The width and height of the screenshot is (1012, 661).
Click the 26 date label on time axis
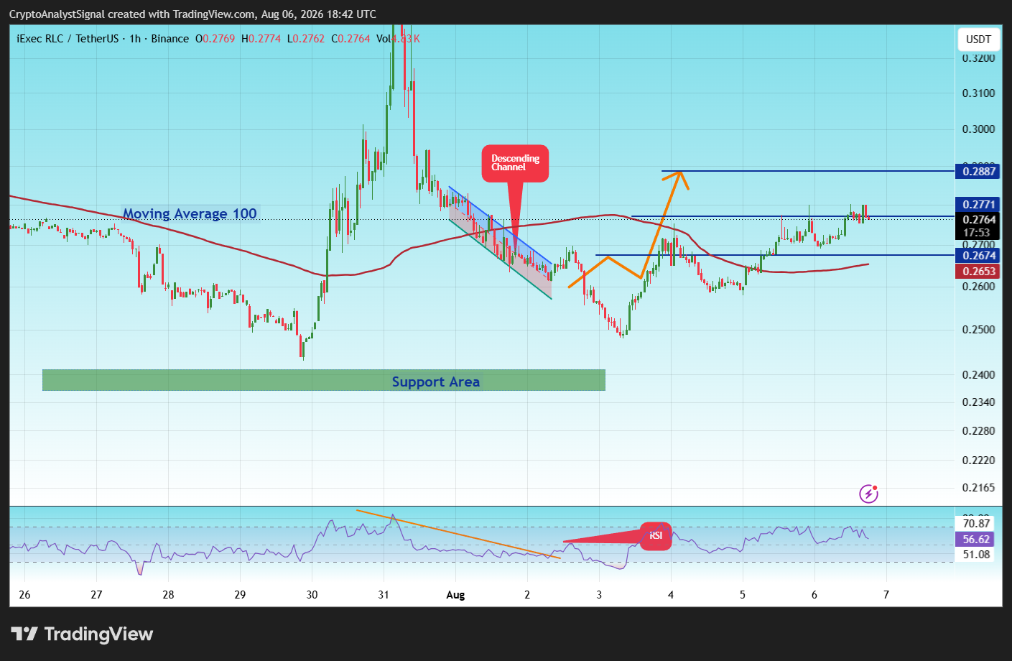(24, 595)
